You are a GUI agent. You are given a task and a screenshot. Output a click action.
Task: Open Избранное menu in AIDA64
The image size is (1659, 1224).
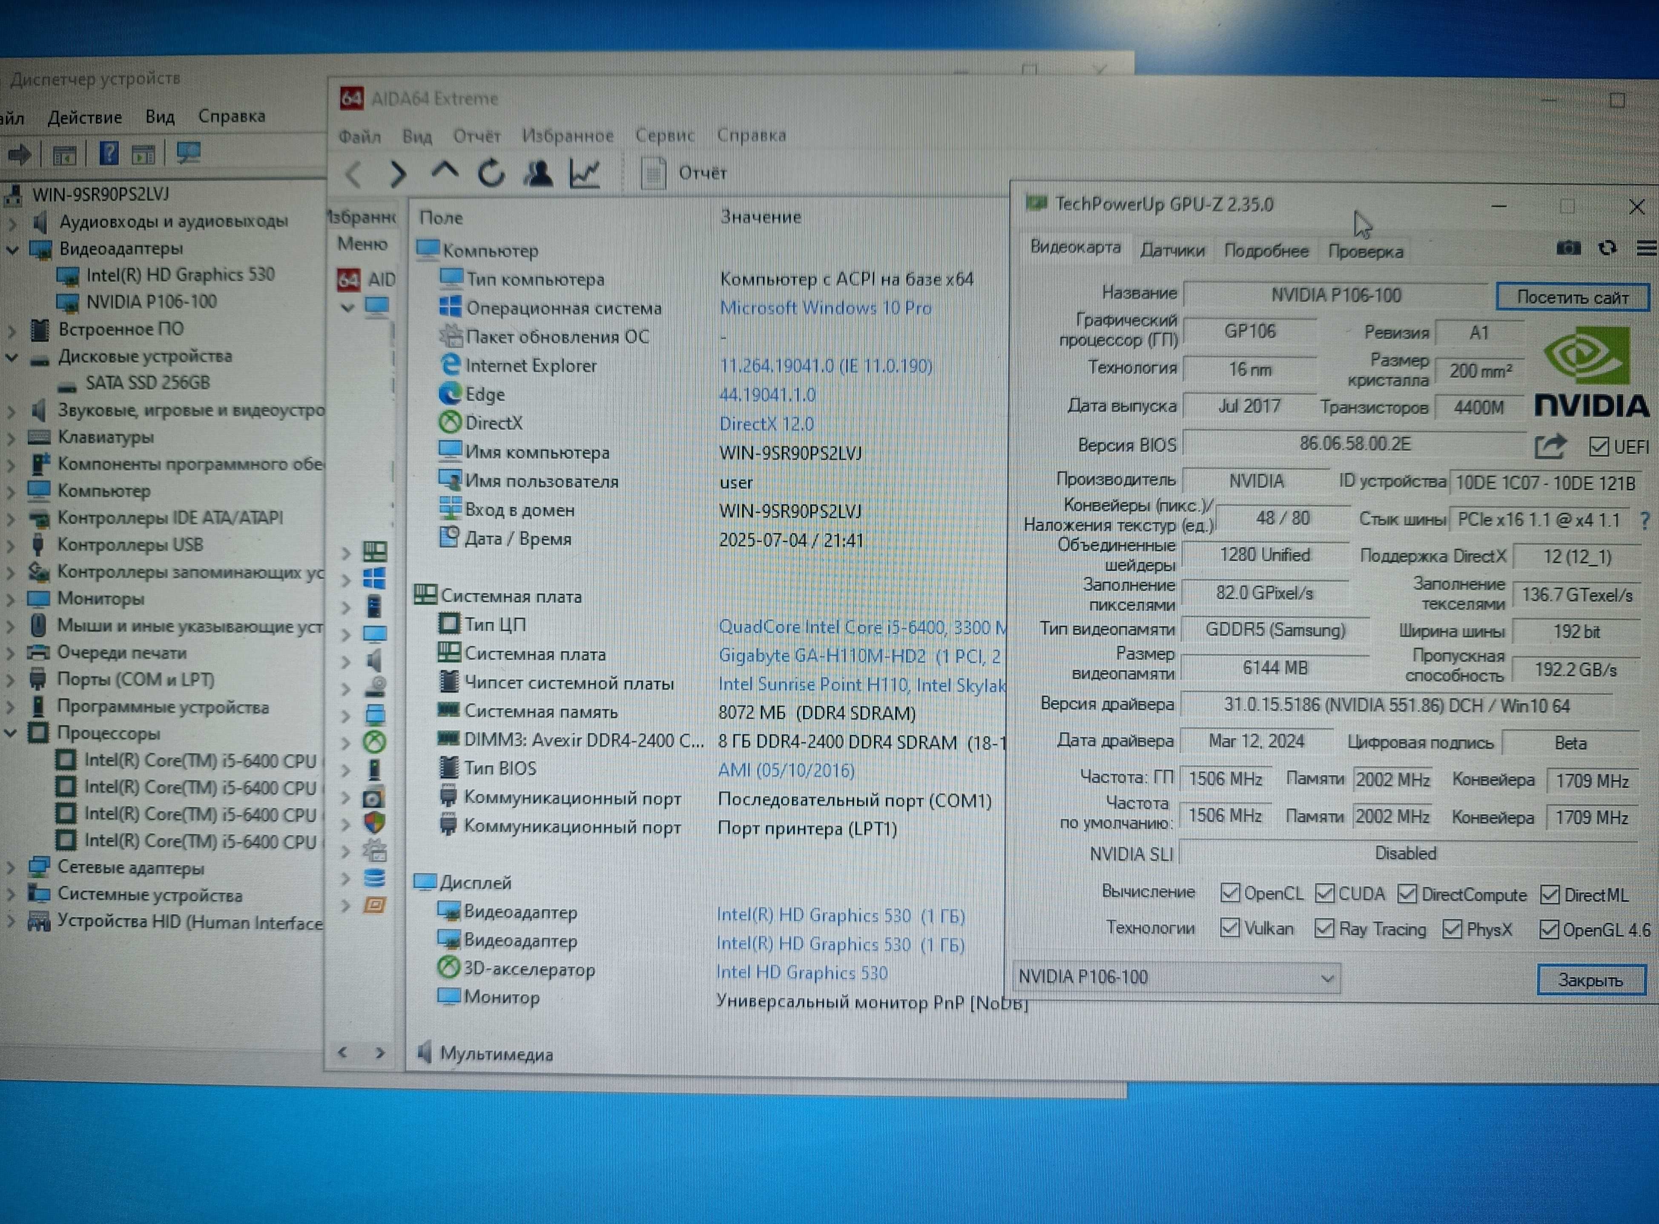[x=567, y=135]
